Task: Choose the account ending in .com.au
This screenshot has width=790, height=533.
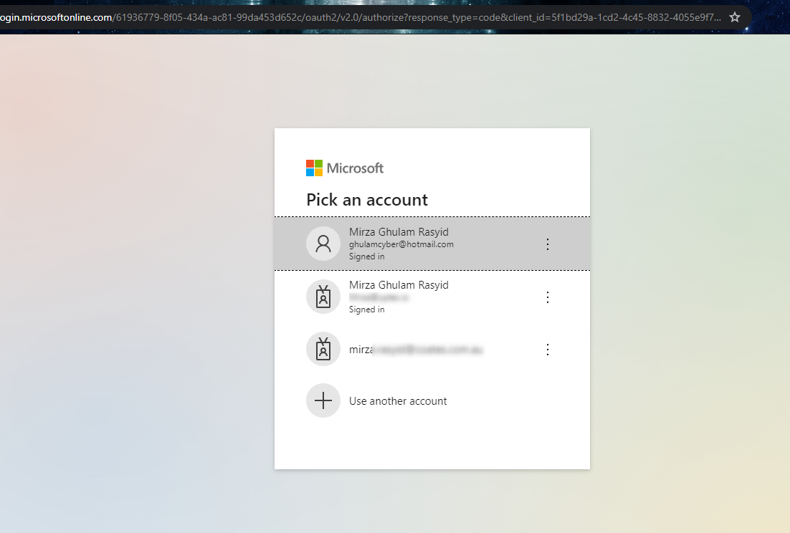Action: click(x=416, y=350)
